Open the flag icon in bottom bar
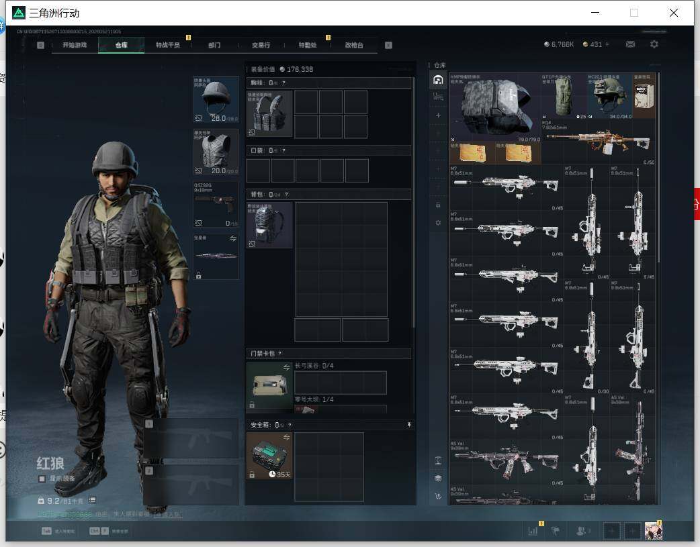Screen dimensions: 700x547 (556, 531)
